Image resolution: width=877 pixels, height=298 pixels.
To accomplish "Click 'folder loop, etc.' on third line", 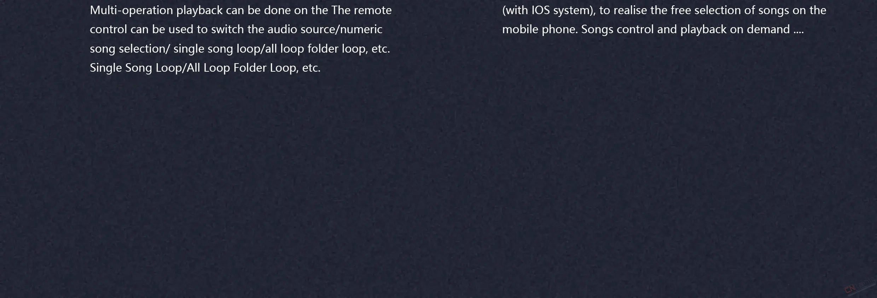I will pos(349,49).
